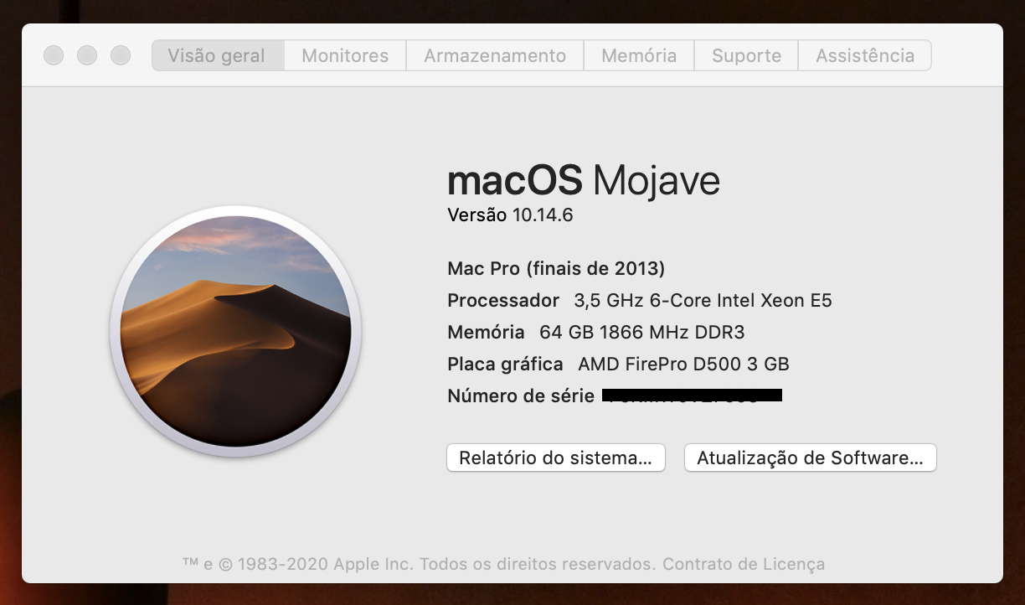Click the macOS Mojave title
This screenshot has height=605, width=1025.
(x=583, y=180)
